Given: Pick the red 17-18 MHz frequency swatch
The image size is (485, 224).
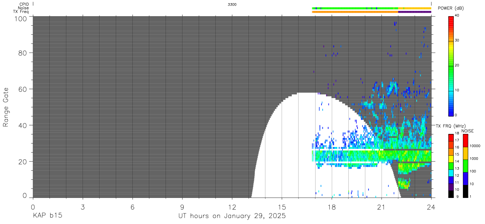Looking at the screenshot, I should coord(451,137).
